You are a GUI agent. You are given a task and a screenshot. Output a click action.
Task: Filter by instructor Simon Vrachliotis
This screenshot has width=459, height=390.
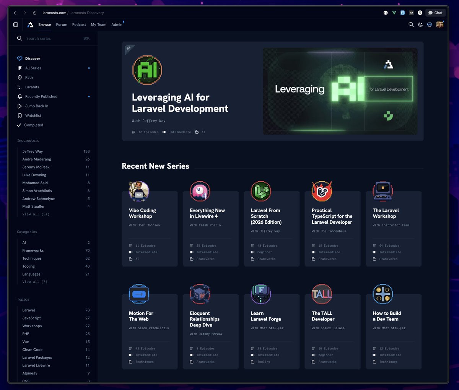coord(56,191)
